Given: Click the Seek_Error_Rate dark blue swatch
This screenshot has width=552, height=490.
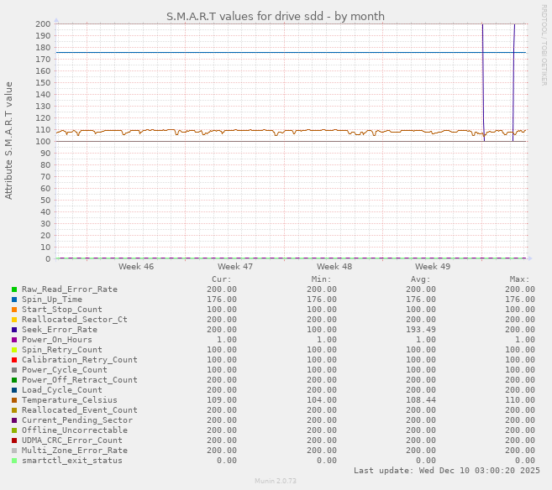Looking at the screenshot, I should pyautogui.click(x=14, y=330).
